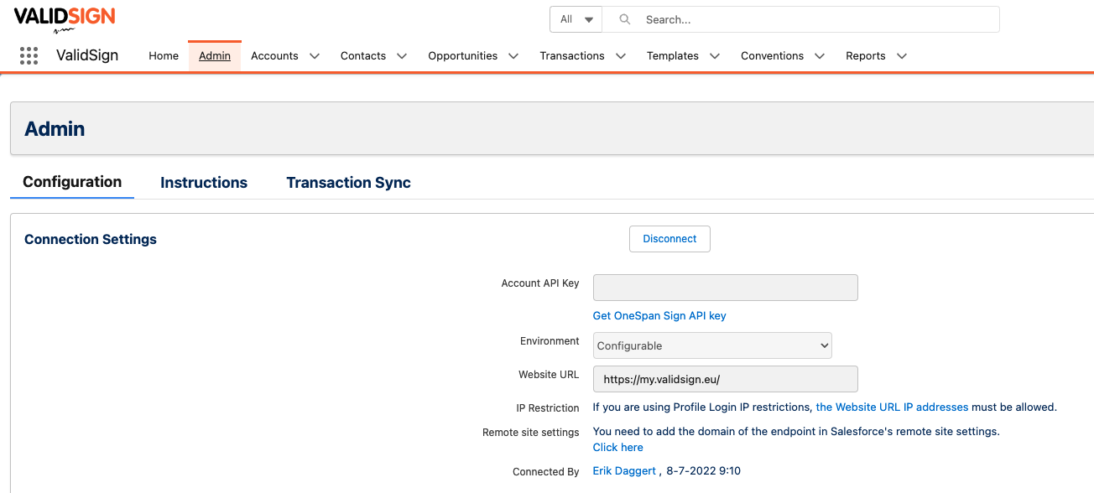1094x493 pixels.
Task: Switch to the Instructions sub-tab
Action: (x=204, y=182)
